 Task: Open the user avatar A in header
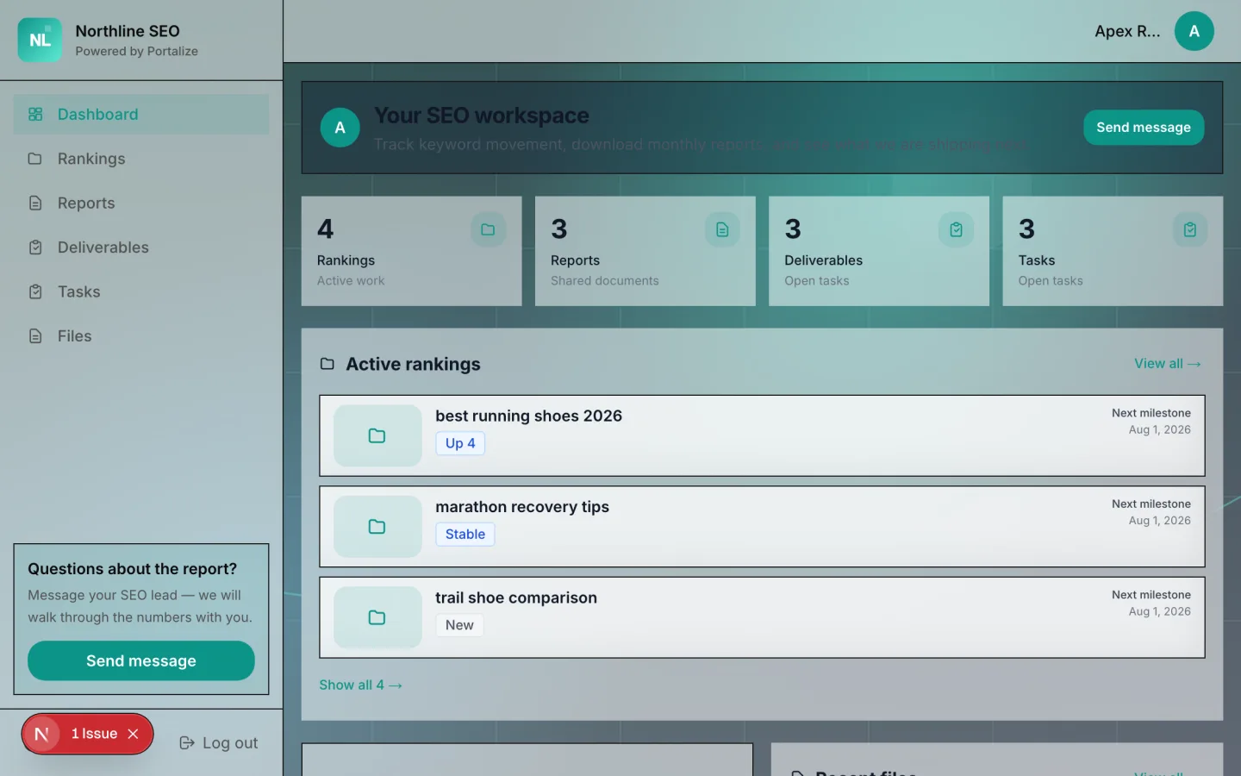click(1194, 31)
